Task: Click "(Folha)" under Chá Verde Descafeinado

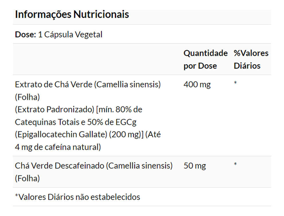Action: tap(27, 178)
